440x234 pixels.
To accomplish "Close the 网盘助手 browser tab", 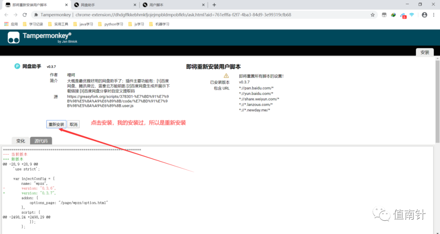I will point(135,5).
